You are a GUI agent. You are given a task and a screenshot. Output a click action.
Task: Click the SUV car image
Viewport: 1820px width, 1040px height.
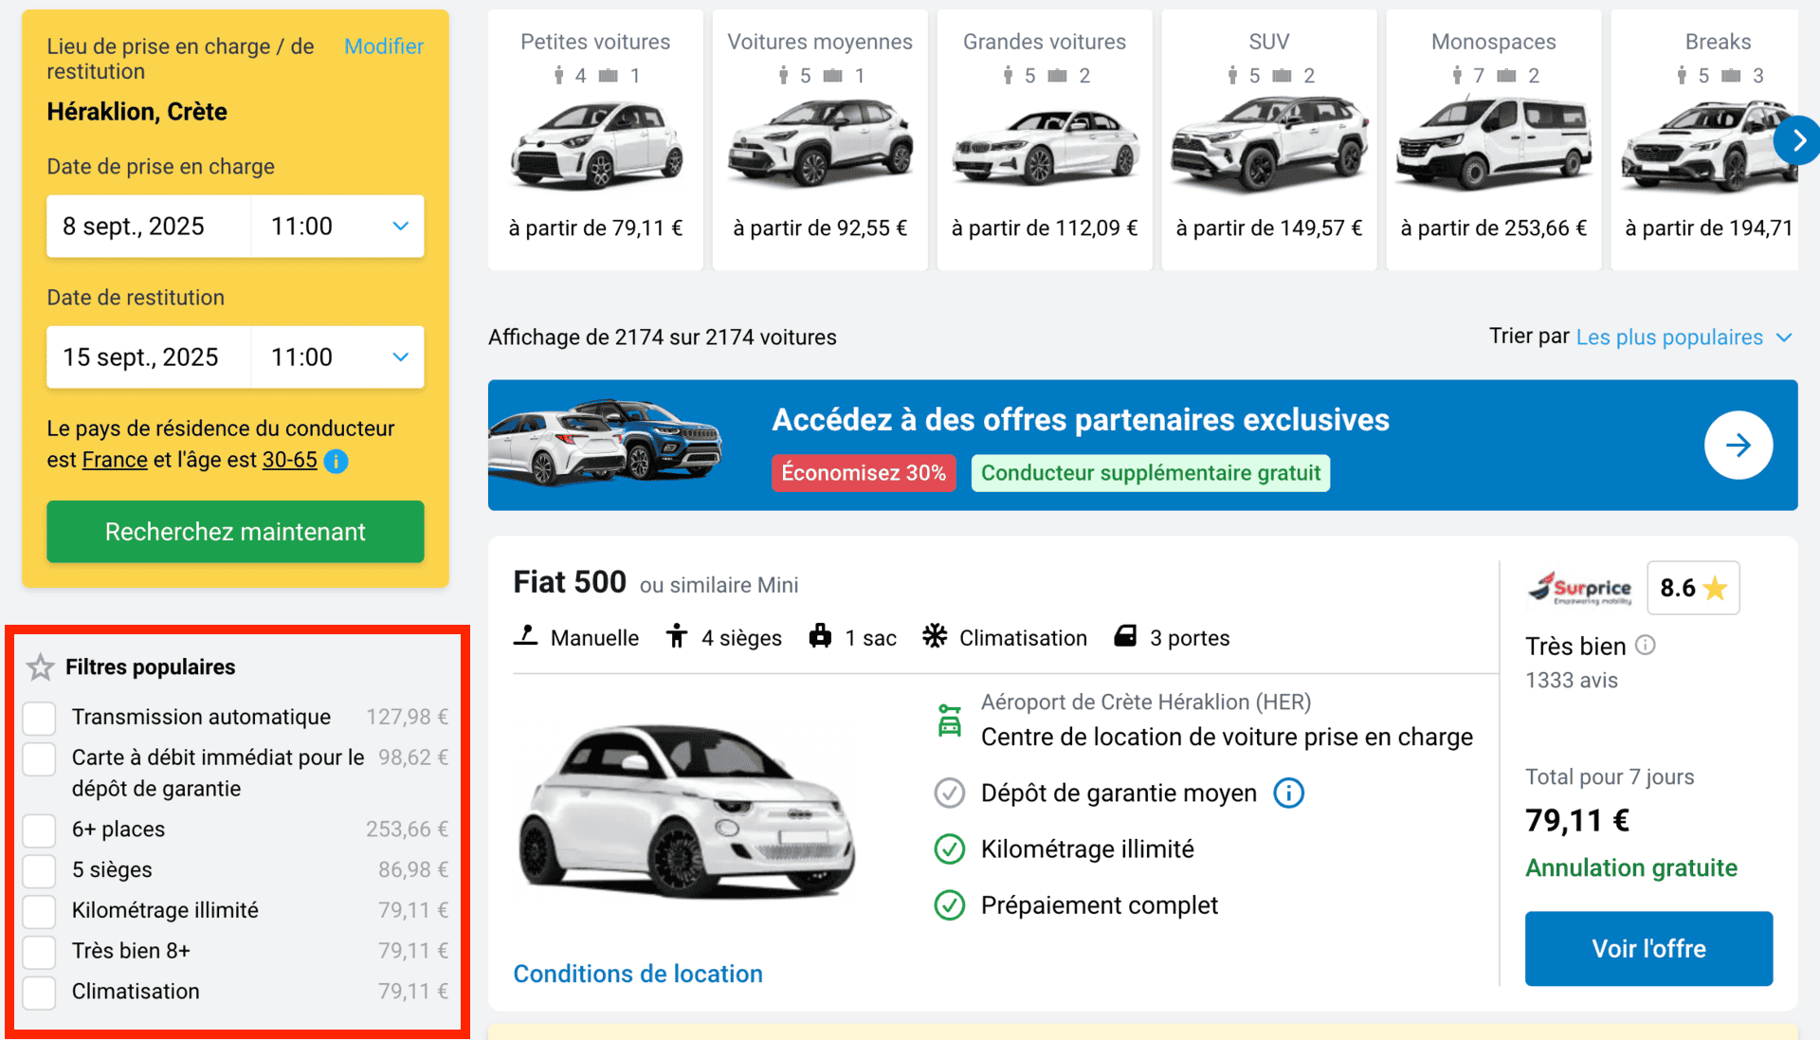coord(1269,143)
